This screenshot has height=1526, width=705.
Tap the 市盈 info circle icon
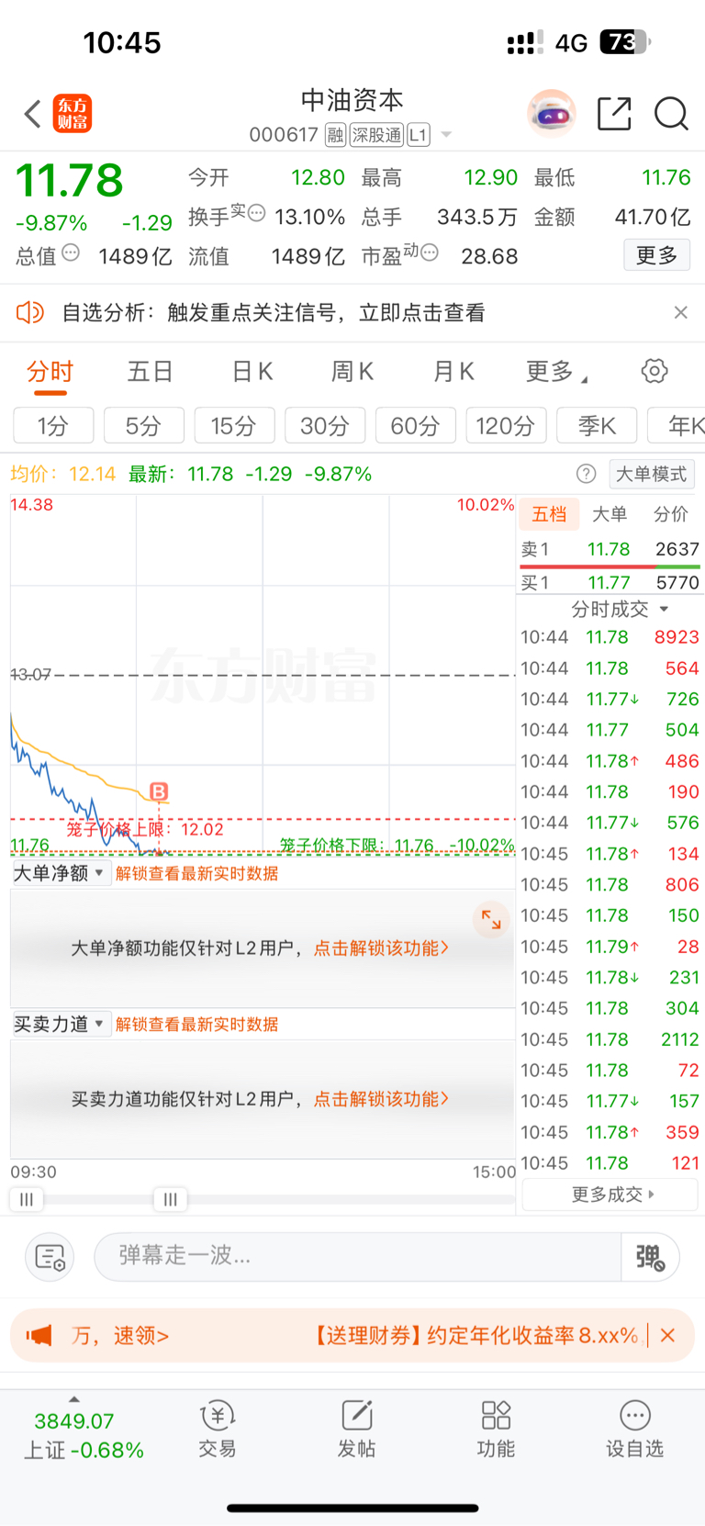click(429, 252)
